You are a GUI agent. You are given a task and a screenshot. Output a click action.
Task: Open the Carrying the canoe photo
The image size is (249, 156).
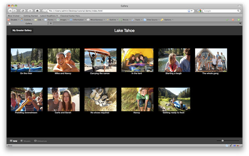click(x=100, y=60)
